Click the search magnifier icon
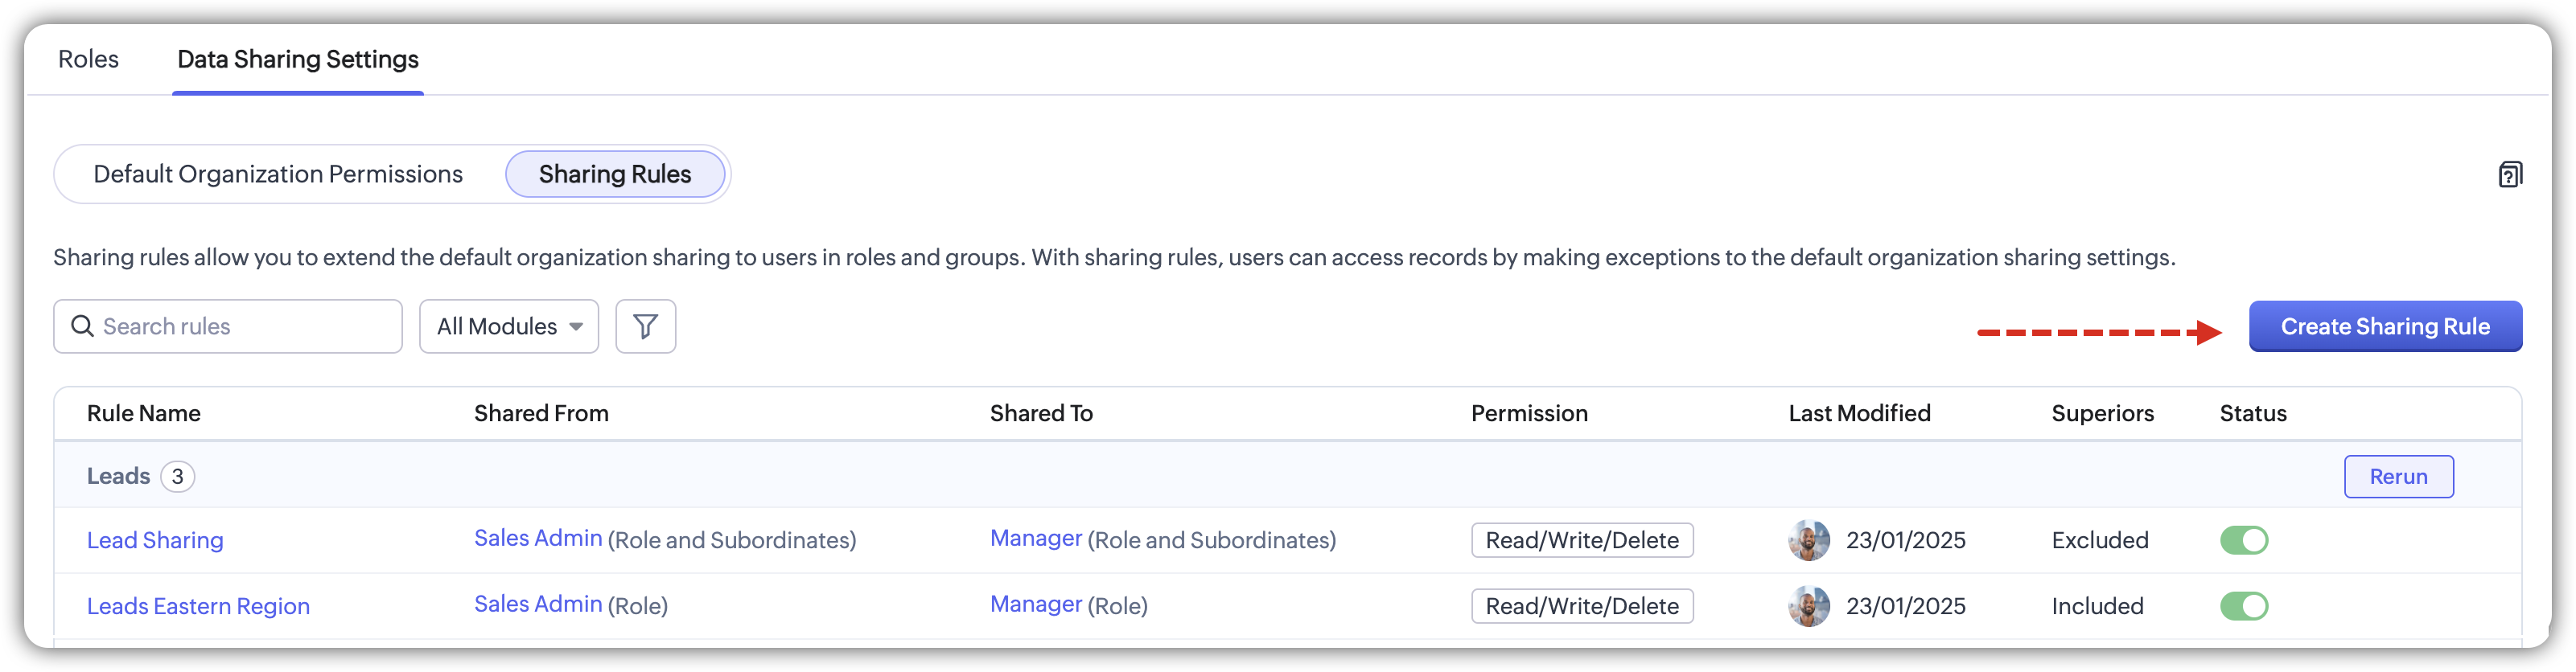 point(82,326)
